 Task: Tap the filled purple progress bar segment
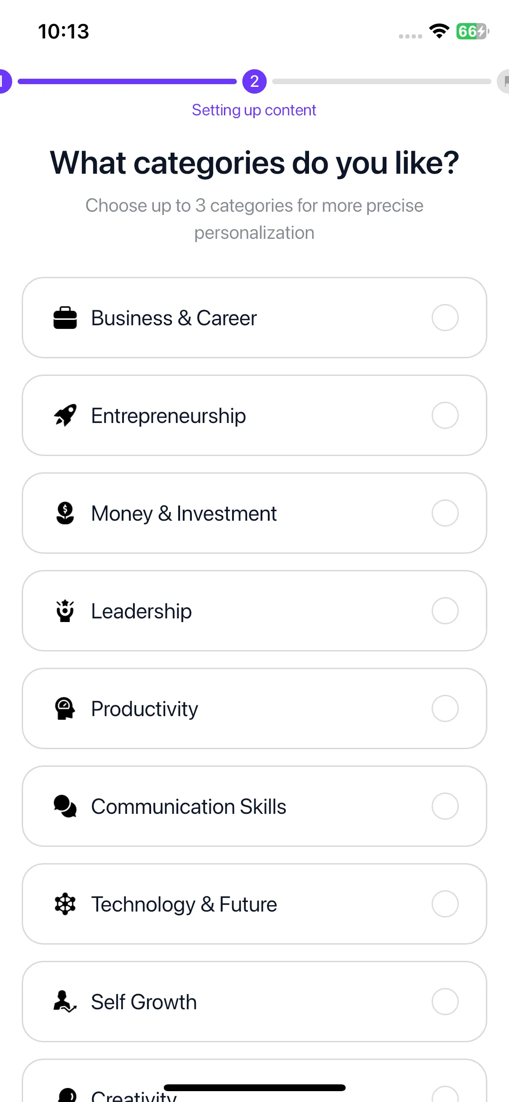point(127,81)
